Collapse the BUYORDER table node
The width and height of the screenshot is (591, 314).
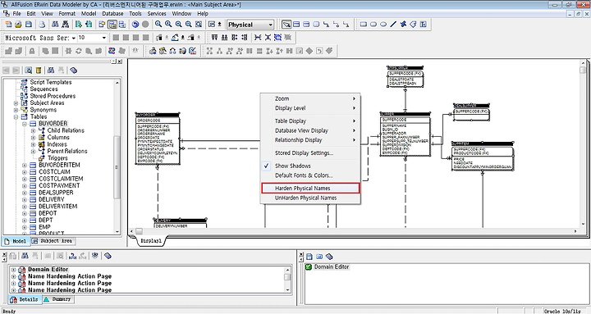(25, 124)
